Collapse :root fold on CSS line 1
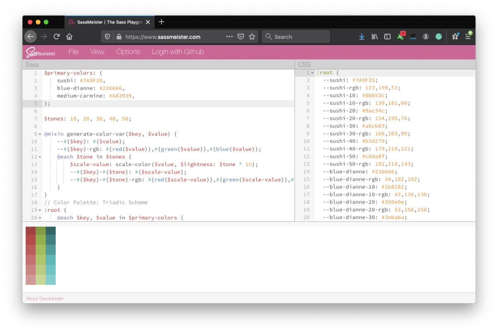Viewport: 498px width, 333px height. coord(312,73)
